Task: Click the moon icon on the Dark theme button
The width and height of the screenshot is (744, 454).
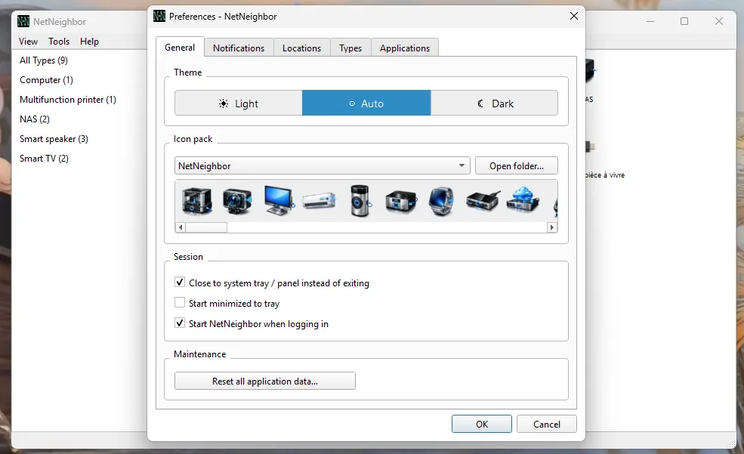Action: tap(480, 103)
